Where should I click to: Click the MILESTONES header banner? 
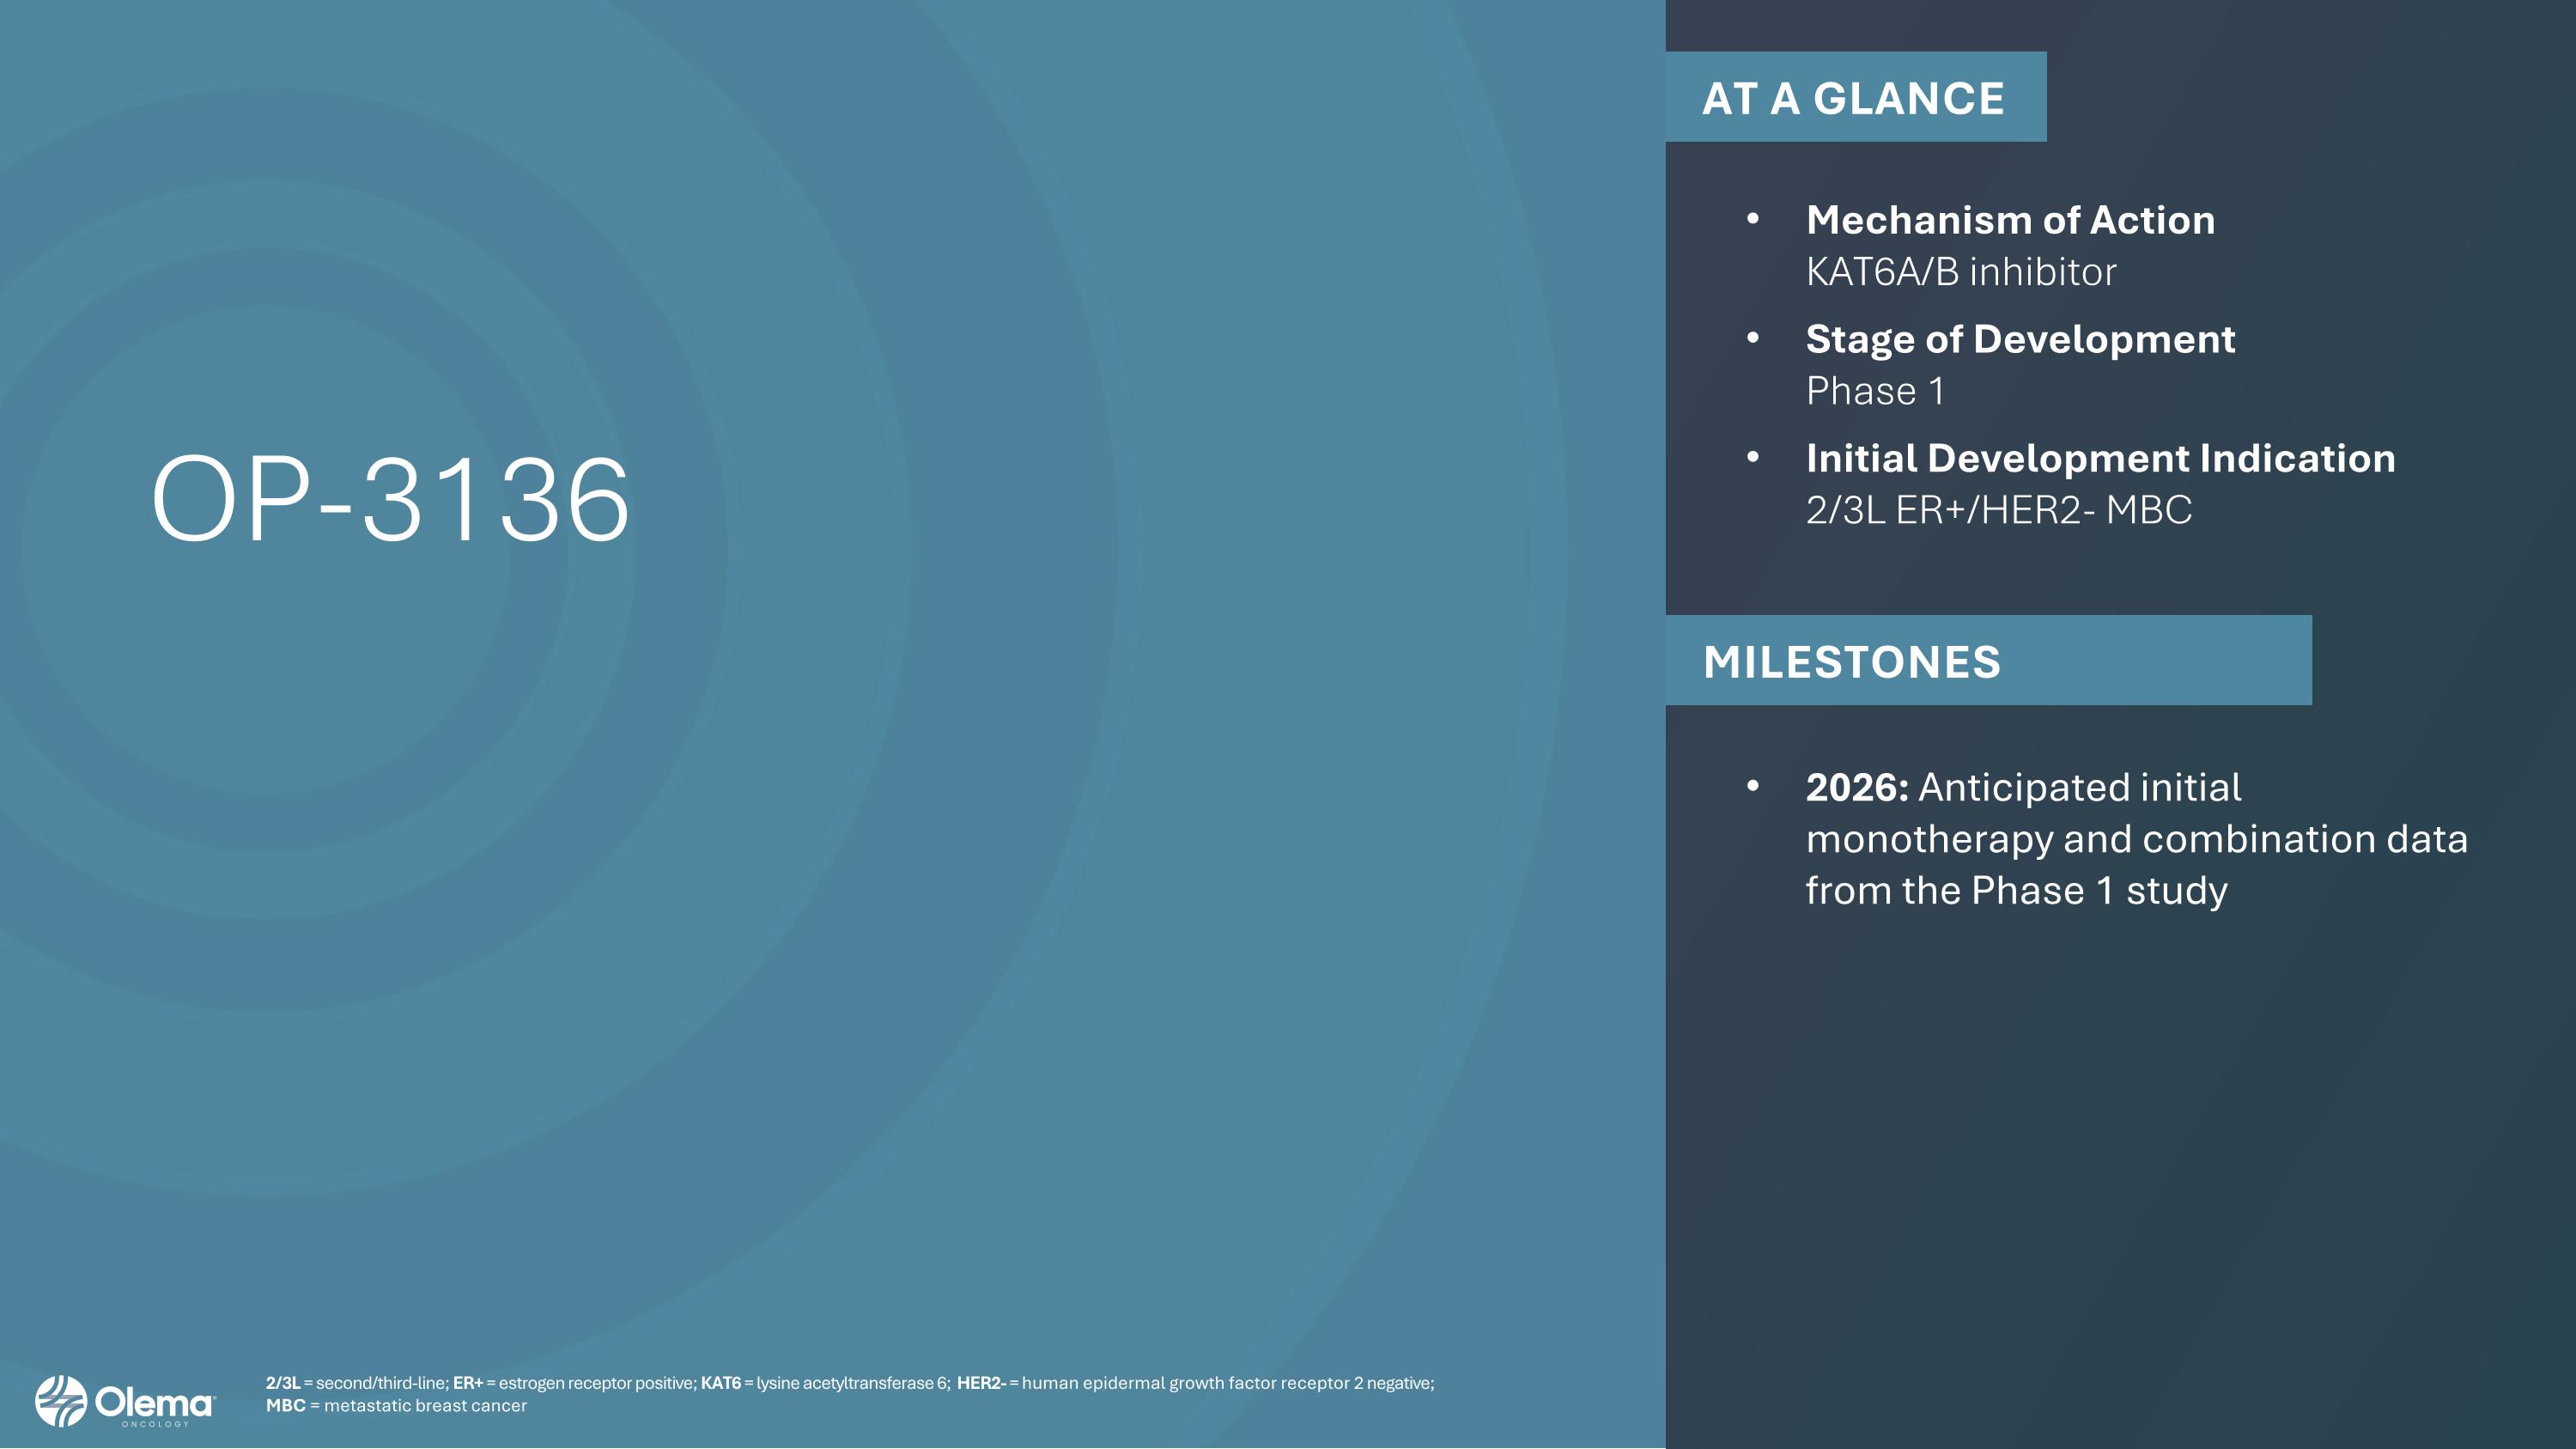1987,661
